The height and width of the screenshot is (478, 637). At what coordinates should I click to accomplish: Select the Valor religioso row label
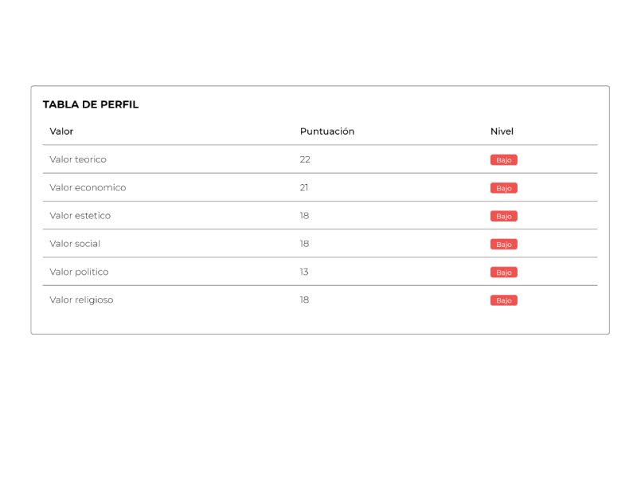81,300
